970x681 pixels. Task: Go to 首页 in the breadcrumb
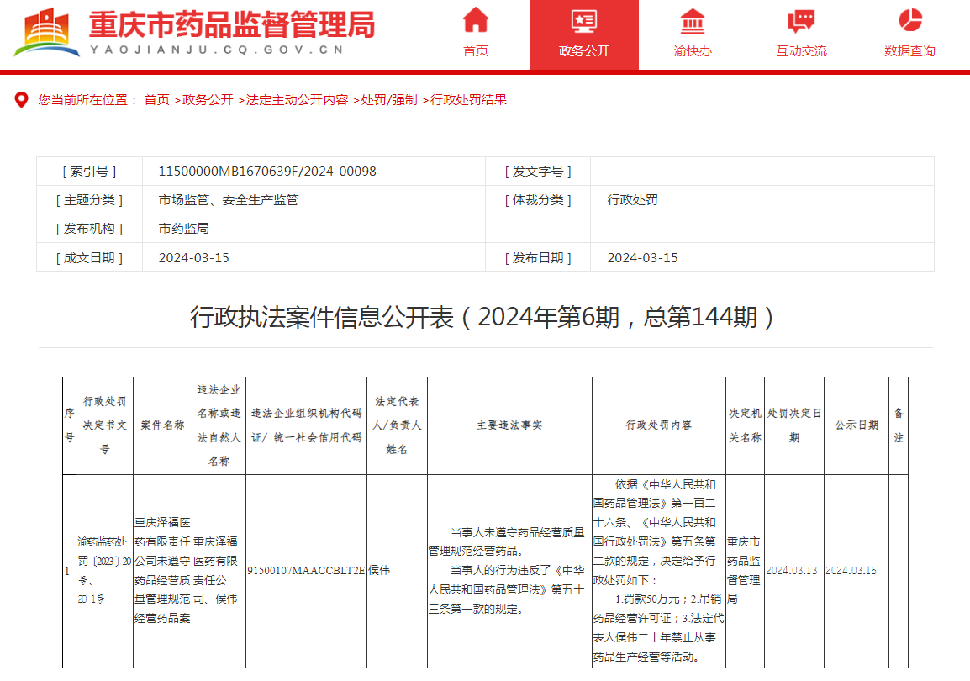click(156, 99)
